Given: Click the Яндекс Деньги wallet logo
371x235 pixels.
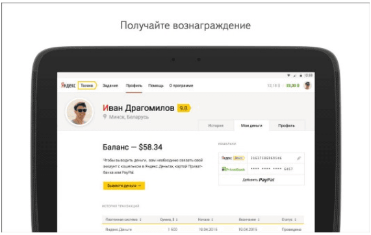Looking at the screenshot, I should click(x=233, y=158).
